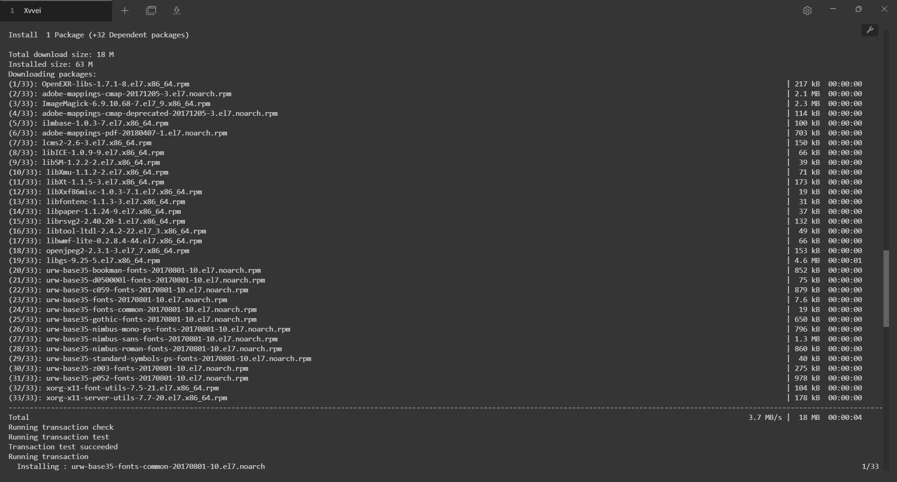Click the vertical scrollbar thumb

point(886,288)
